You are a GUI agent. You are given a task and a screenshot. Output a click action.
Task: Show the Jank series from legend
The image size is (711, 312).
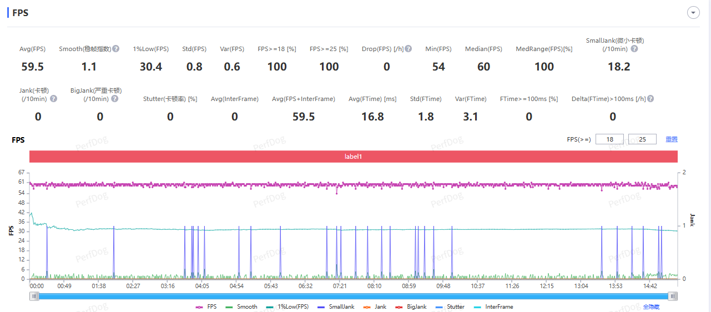375,306
